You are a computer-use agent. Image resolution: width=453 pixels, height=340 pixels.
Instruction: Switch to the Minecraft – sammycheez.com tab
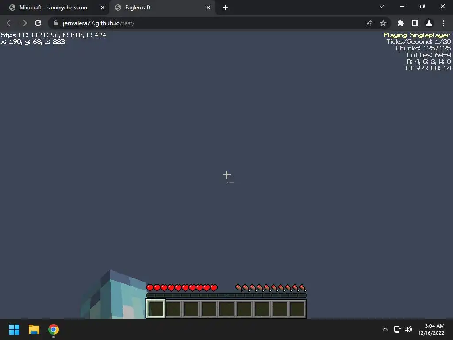coord(54,8)
